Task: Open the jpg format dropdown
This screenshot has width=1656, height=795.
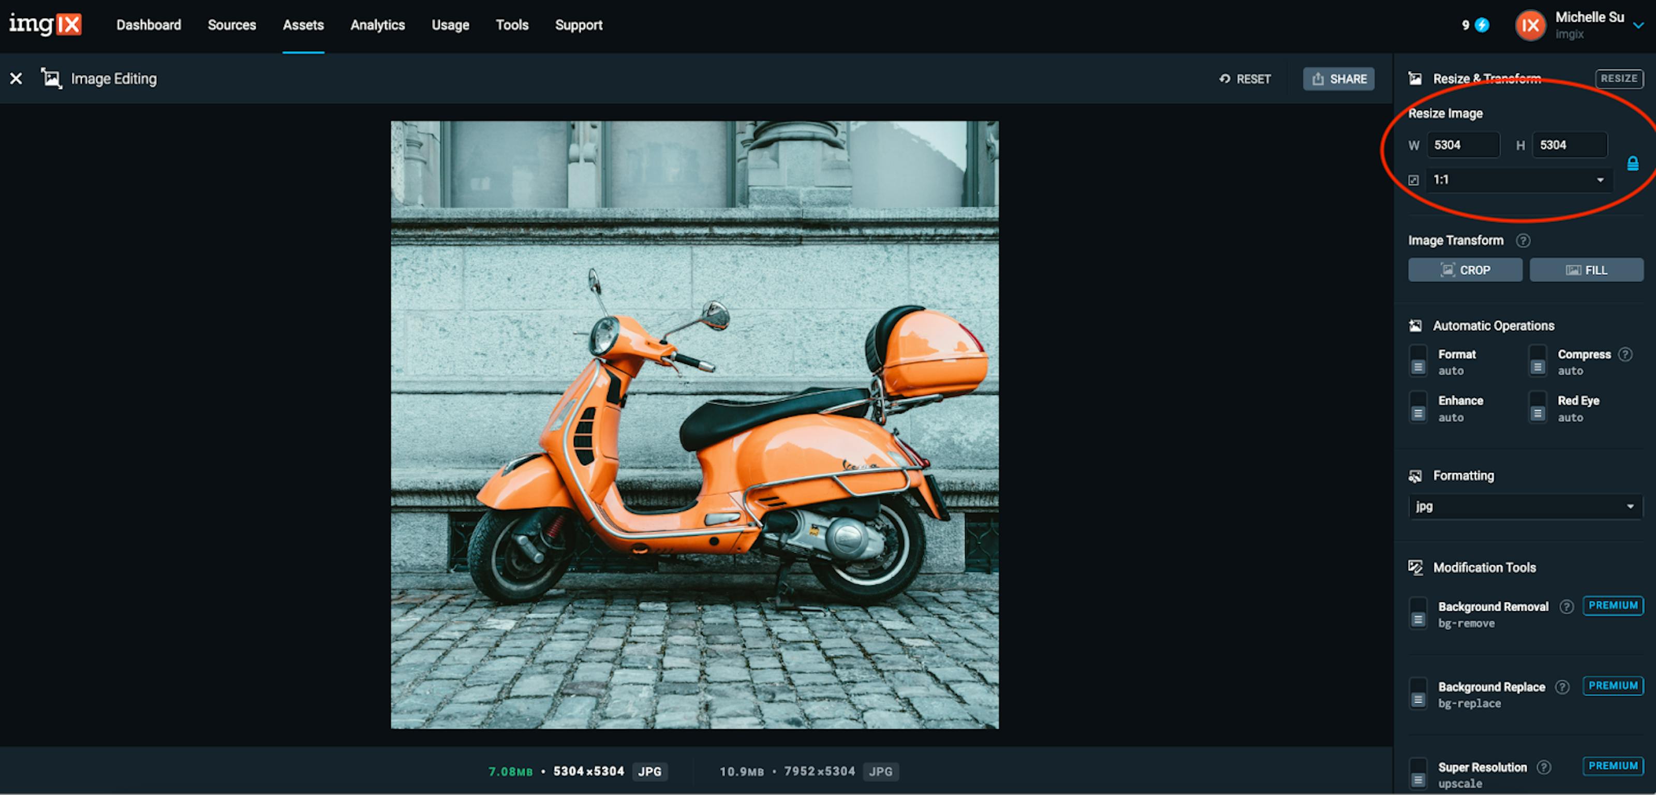Action: [1526, 507]
